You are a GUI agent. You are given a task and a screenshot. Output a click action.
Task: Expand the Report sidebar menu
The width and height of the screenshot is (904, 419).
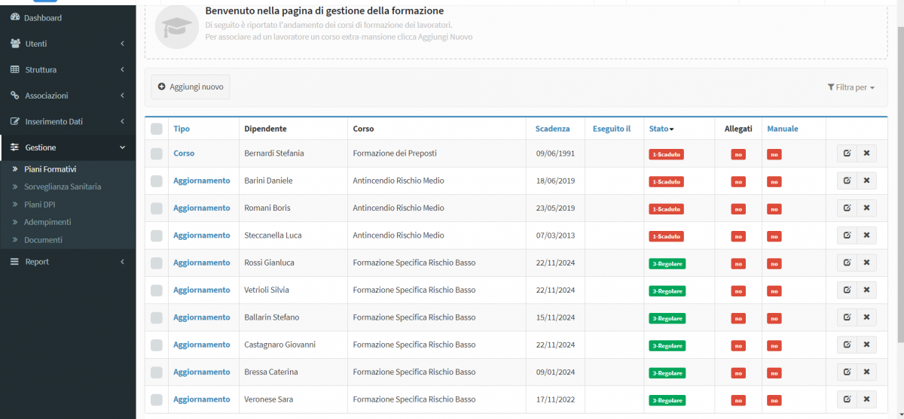coord(68,262)
